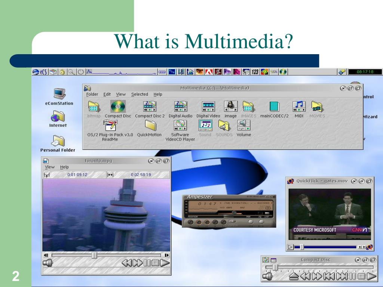
Task: Click the speaker icon in Compact Disc player
Action: coord(267,276)
